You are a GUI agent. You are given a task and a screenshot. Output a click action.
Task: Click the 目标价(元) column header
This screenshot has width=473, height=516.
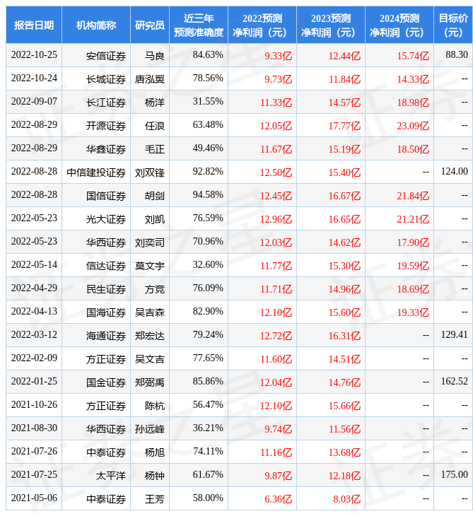[x=453, y=25]
